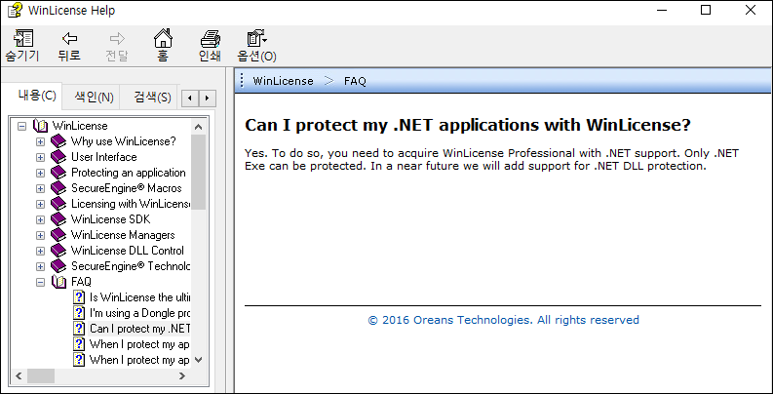Click the Home (홈) toolbar icon
773x394 pixels.
[163, 38]
